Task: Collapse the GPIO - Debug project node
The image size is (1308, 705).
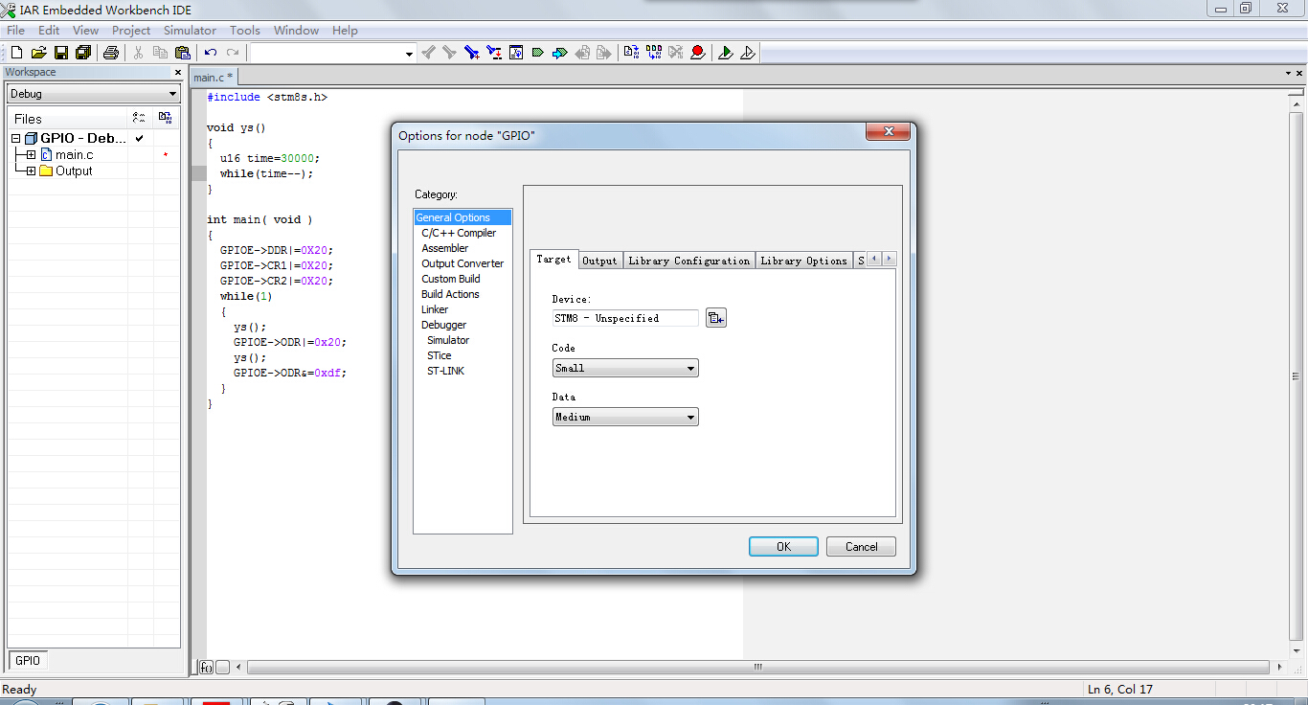Action: point(16,139)
